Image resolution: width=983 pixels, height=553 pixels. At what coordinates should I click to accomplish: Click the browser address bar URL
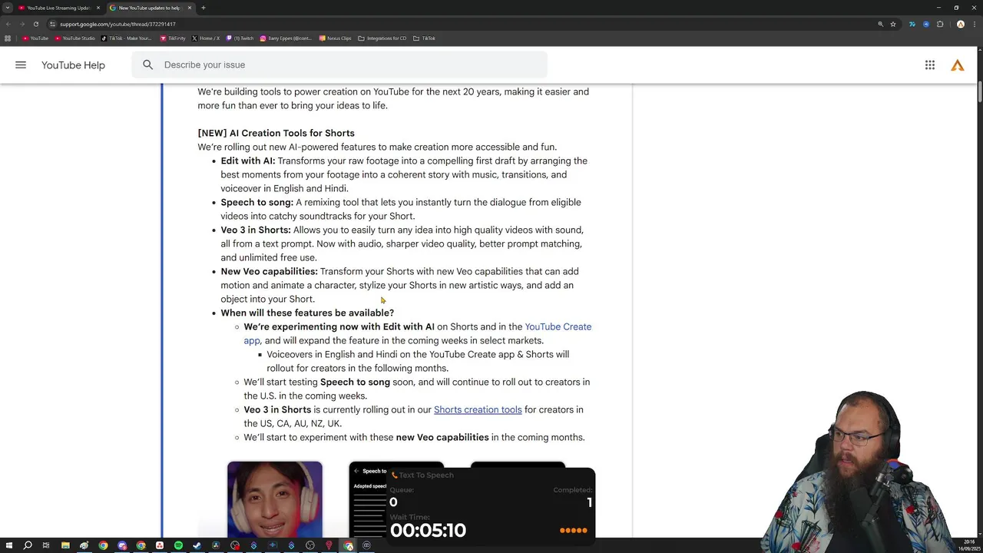tap(117, 24)
